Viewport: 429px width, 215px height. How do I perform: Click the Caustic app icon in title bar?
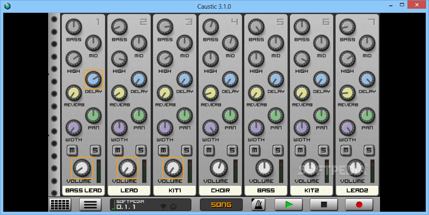pyautogui.click(x=7, y=6)
